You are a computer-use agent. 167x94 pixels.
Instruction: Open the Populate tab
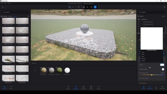point(83,87)
